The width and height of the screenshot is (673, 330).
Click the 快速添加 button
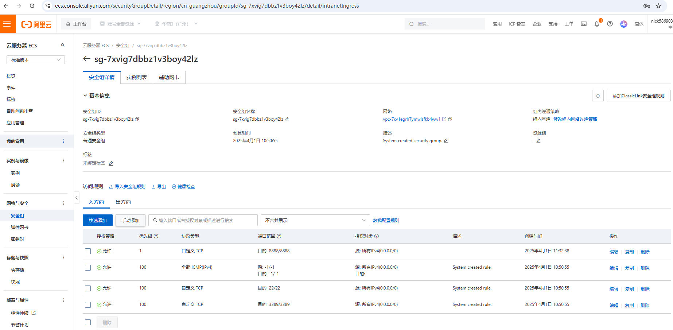[98, 220]
